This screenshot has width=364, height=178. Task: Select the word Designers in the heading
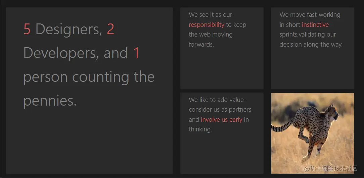click(x=69, y=29)
